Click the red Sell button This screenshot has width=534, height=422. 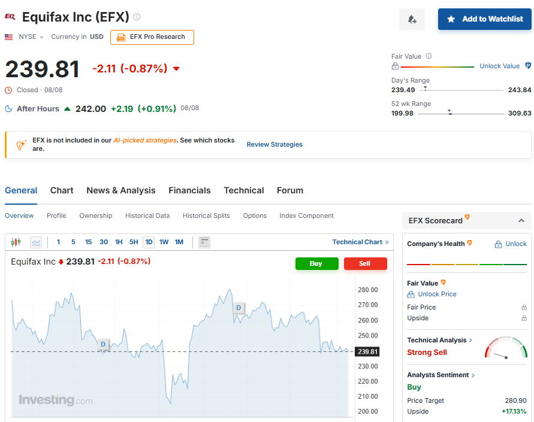tap(366, 263)
